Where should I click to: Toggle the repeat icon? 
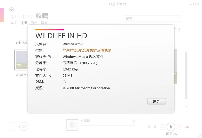coord(149,126)
